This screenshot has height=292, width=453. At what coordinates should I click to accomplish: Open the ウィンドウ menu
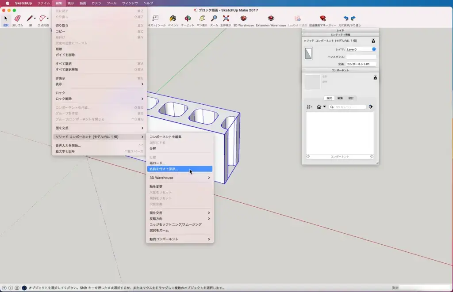pos(130,3)
